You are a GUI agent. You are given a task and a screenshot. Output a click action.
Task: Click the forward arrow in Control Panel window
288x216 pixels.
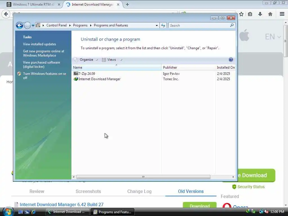tap(27, 25)
